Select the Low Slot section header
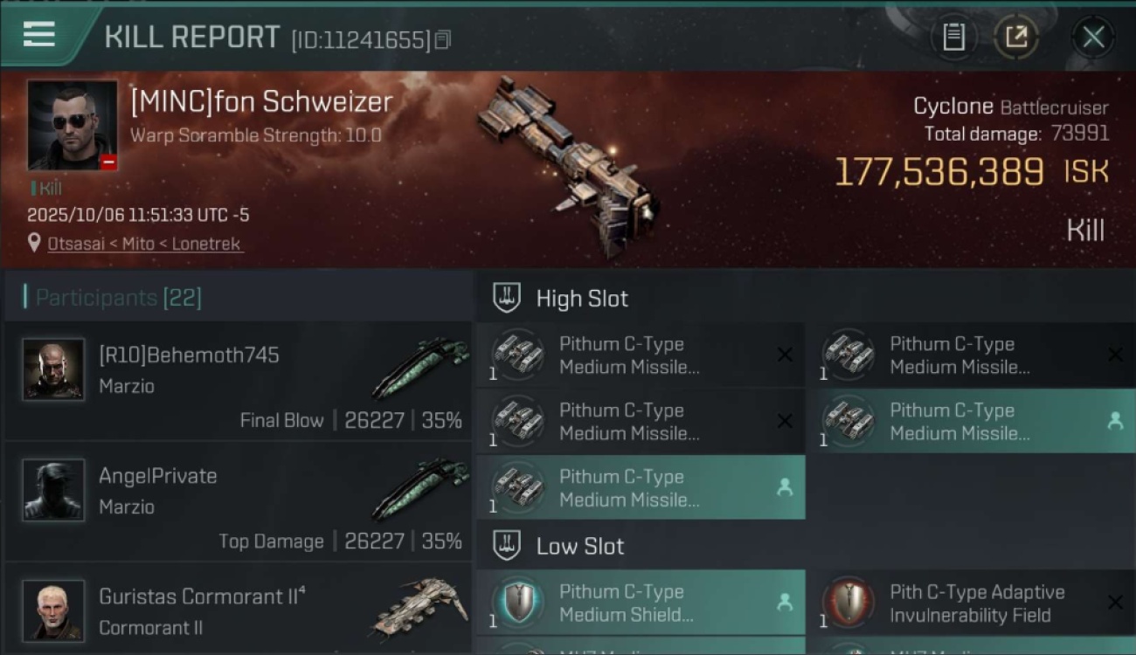This screenshot has height=655, width=1136. coord(580,547)
